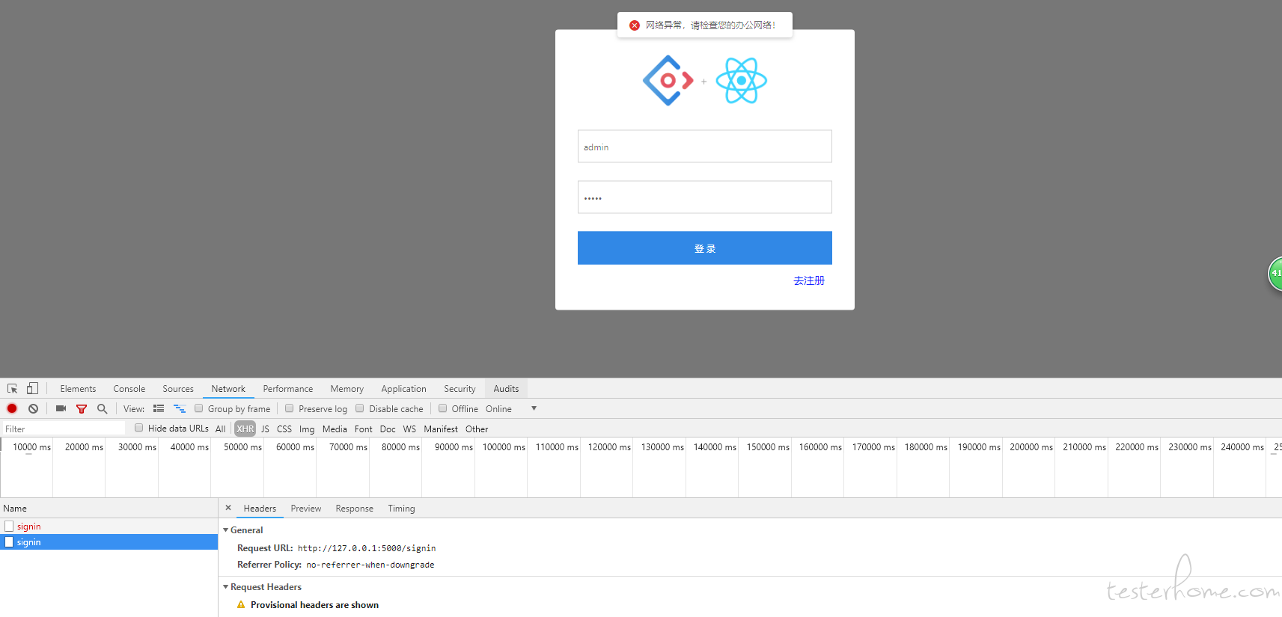This screenshot has height=617, width=1282.
Task: Open the request Timing tab
Action: 401,509
